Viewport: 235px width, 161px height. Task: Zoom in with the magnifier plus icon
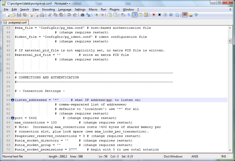coord(96,15)
